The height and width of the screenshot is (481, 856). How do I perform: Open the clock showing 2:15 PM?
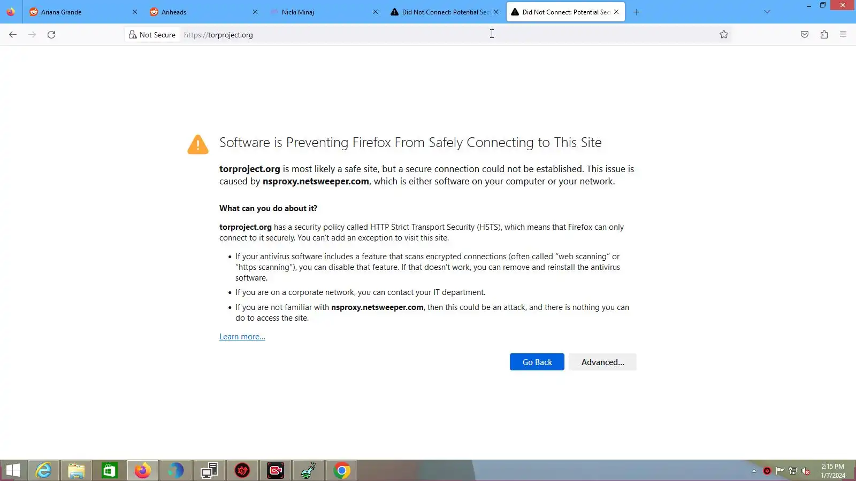click(x=833, y=470)
